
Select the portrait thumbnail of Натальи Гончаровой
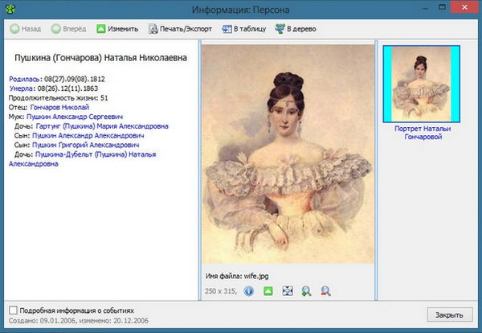pyautogui.click(x=421, y=84)
